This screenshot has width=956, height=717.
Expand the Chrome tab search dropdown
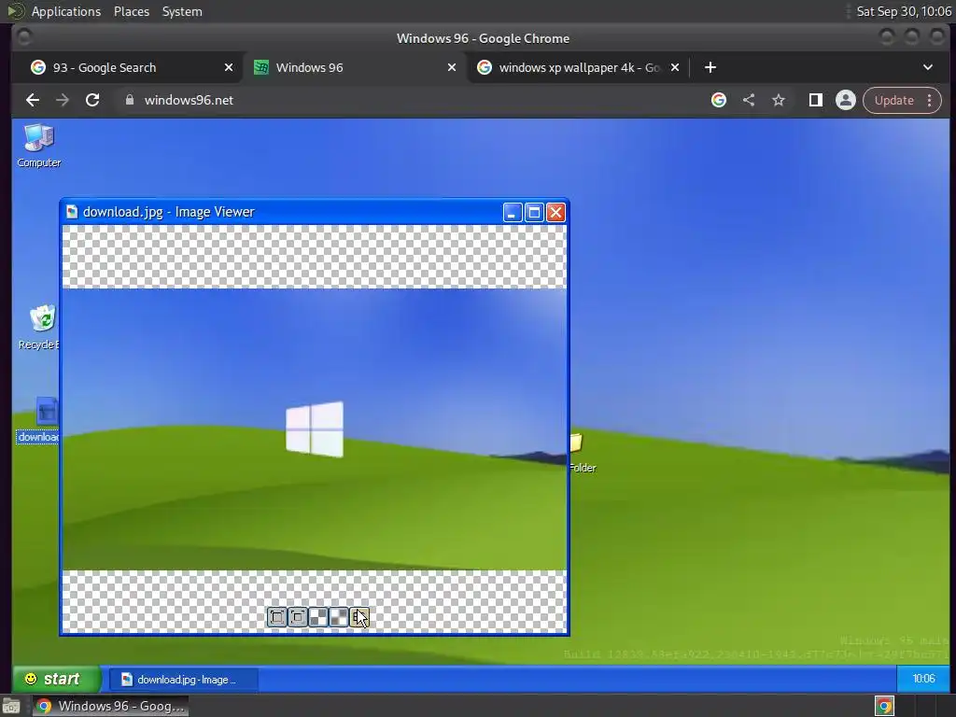pos(928,67)
